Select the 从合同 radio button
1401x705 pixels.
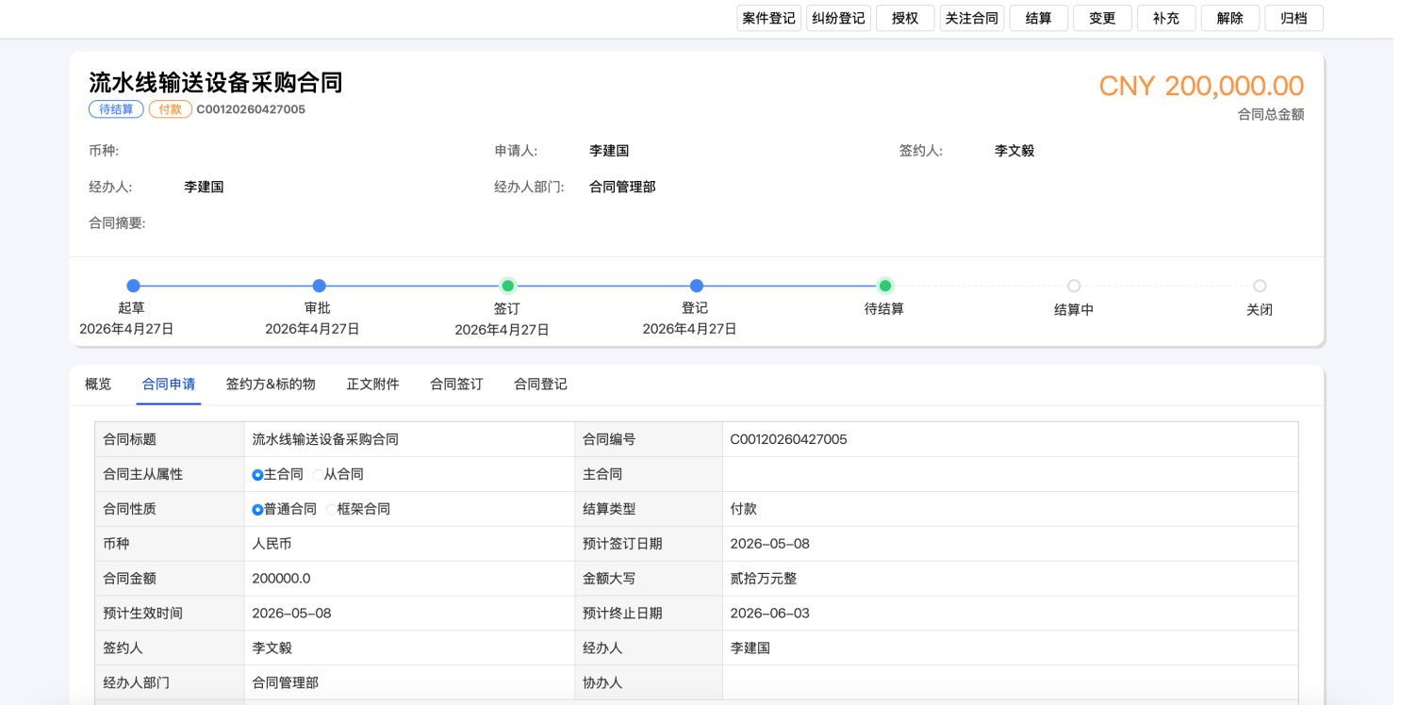(x=318, y=475)
